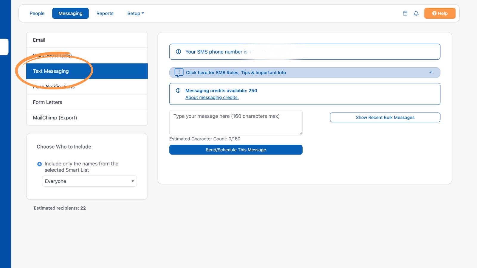Click the Estimated recipients: 22 text
Screen dimensions: 477x268
coord(60,208)
